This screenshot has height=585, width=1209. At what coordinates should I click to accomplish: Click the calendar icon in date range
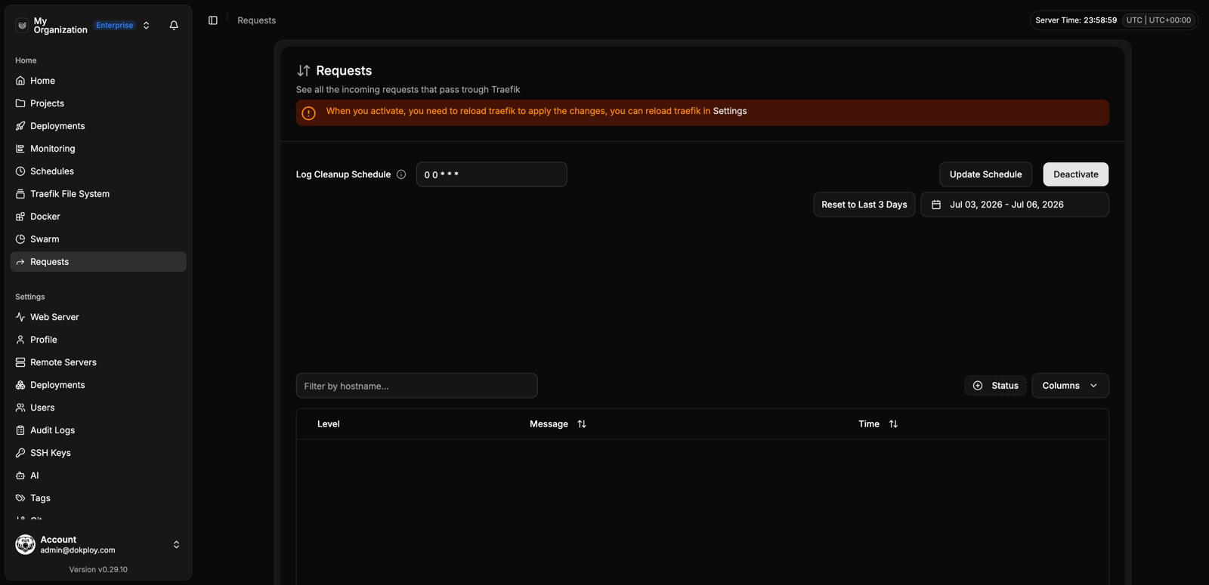[x=936, y=205]
